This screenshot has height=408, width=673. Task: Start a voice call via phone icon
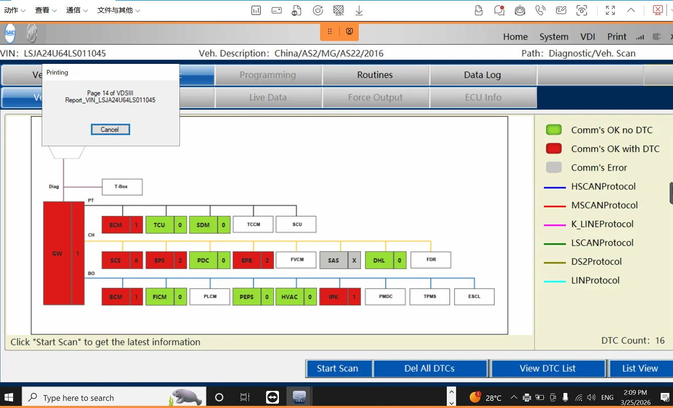pyautogui.click(x=540, y=10)
